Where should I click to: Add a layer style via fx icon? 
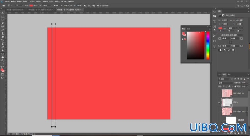228,133
